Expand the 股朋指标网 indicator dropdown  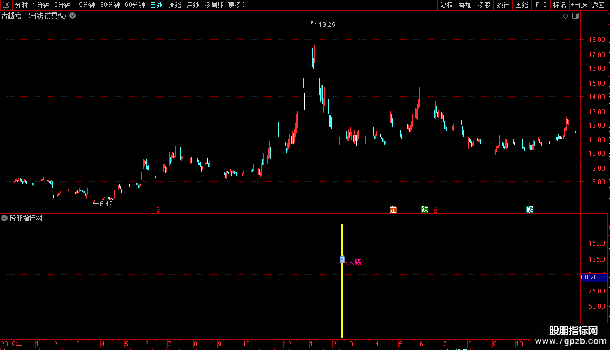click(x=4, y=218)
